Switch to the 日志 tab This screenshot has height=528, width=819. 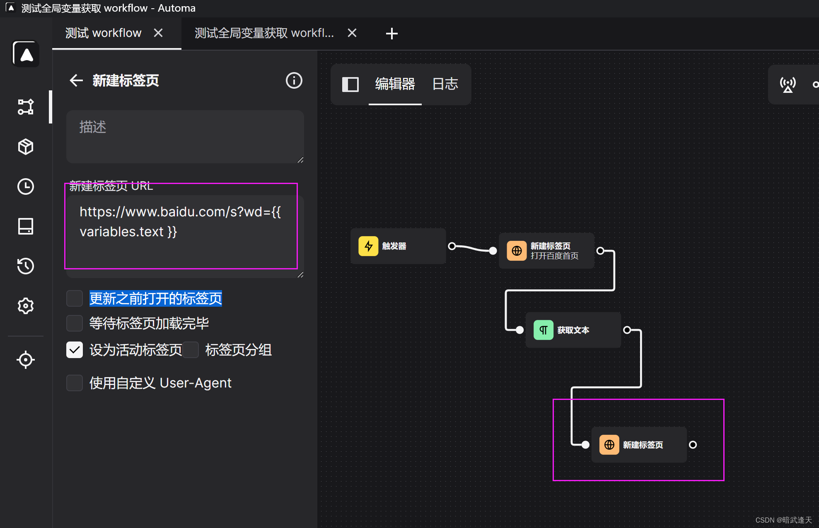[x=445, y=84]
